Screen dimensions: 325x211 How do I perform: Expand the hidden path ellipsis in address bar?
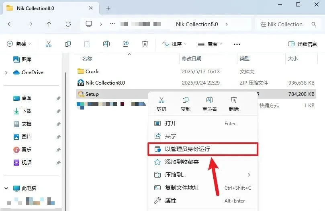[112, 24]
